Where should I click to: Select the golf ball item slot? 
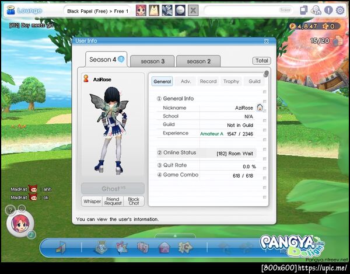click(x=180, y=11)
